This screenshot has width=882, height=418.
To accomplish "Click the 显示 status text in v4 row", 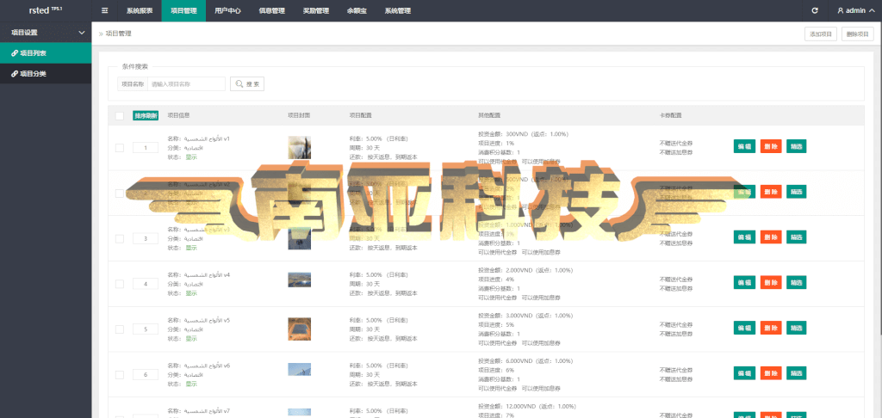I will [x=191, y=293].
